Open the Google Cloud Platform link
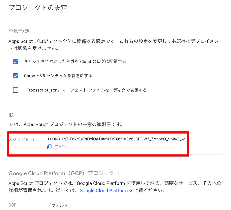 tap(104, 190)
